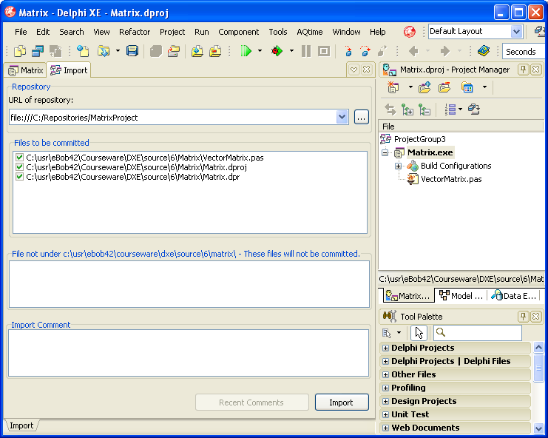The image size is (548, 438).
Task: Click the View Form toolbar icon
Action: coord(38,51)
